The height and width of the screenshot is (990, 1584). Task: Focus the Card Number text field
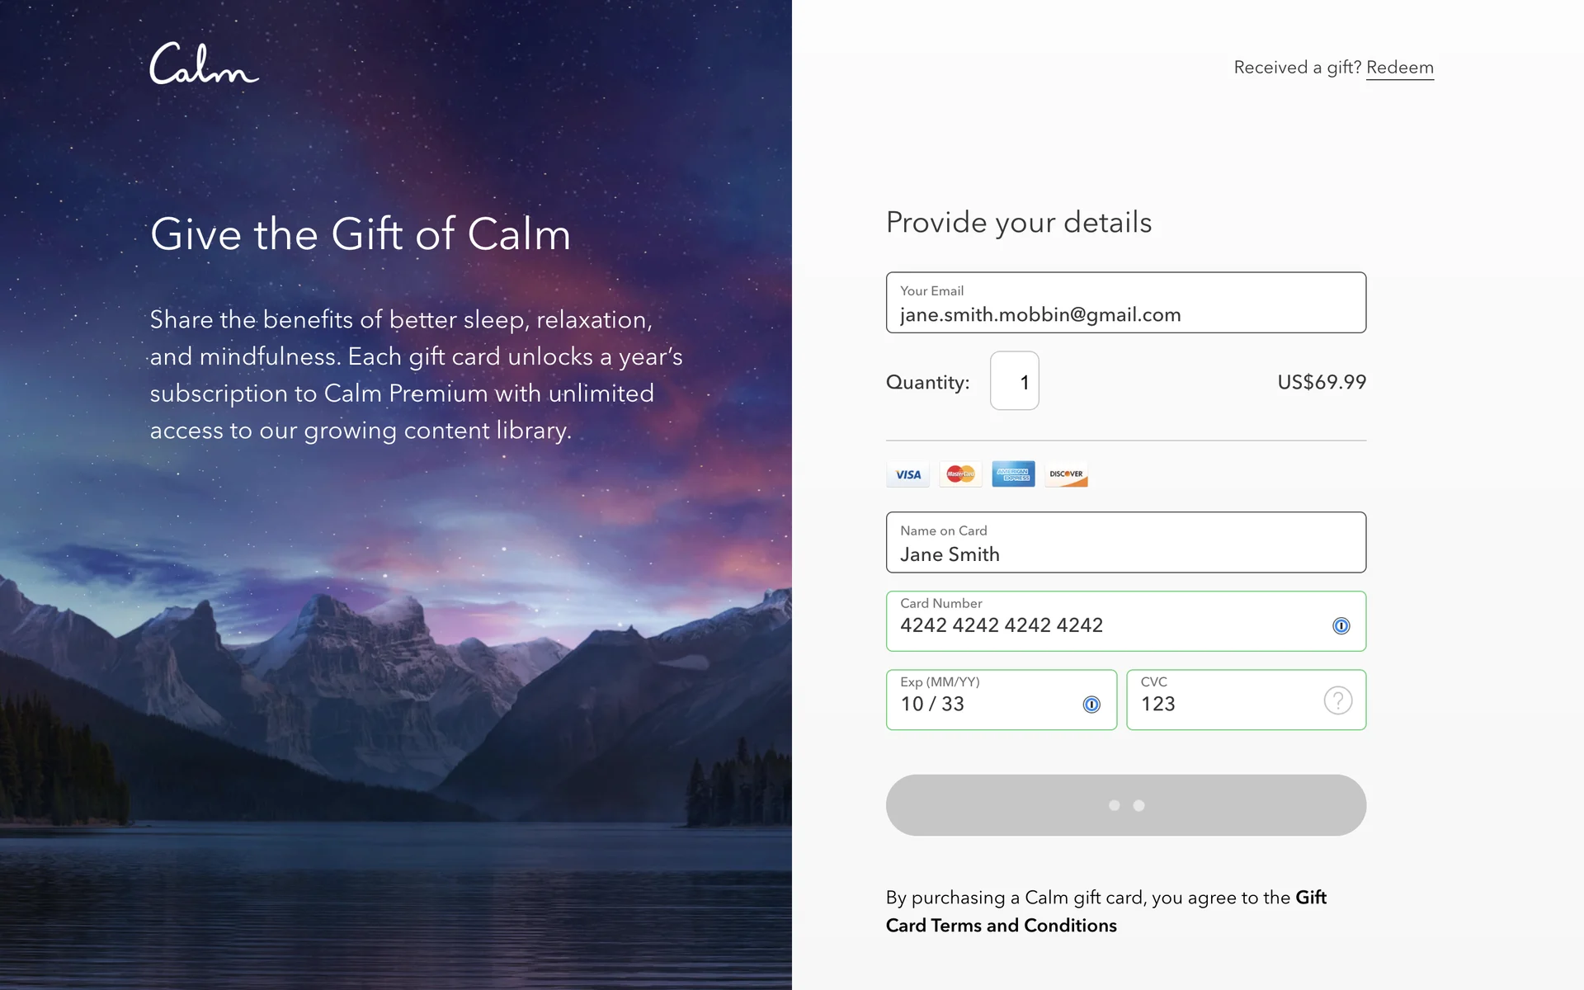1105,625
